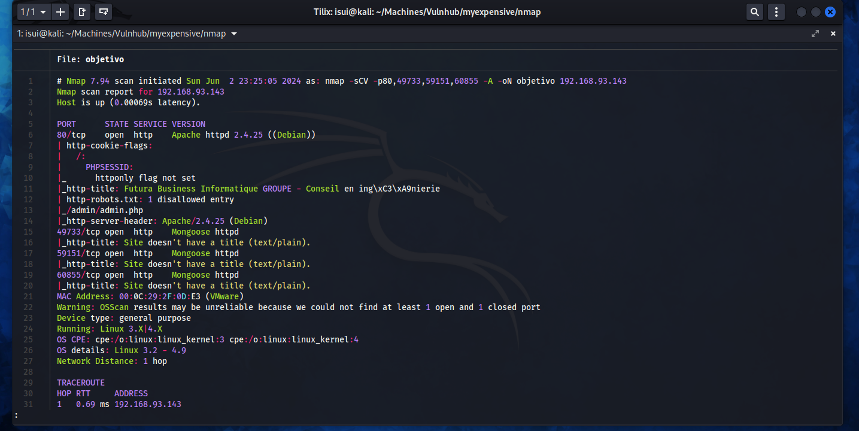Viewport: 859px width, 431px height.
Task: Open the three-dot hamburger menu
Action: click(776, 12)
